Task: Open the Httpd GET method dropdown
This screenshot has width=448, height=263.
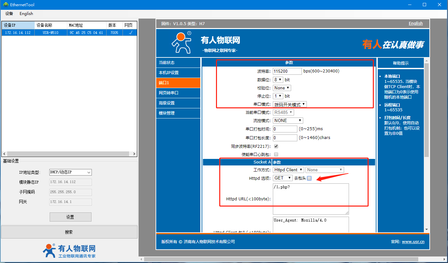Action: (x=283, y=178)
